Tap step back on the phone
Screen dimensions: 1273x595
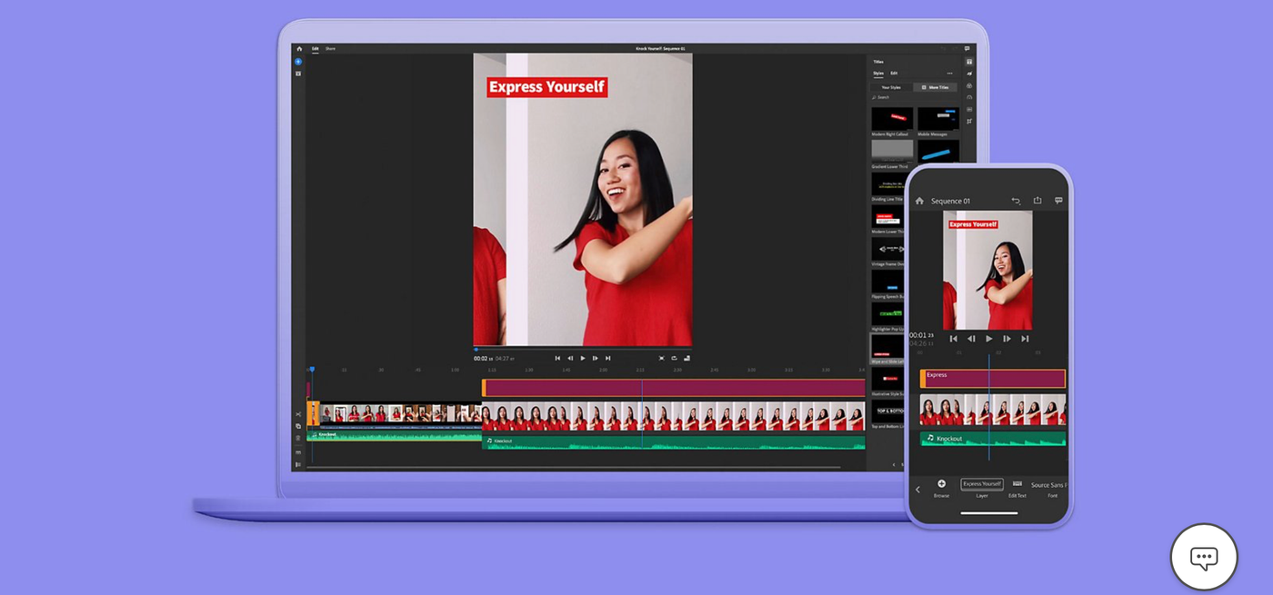[971, 339]
